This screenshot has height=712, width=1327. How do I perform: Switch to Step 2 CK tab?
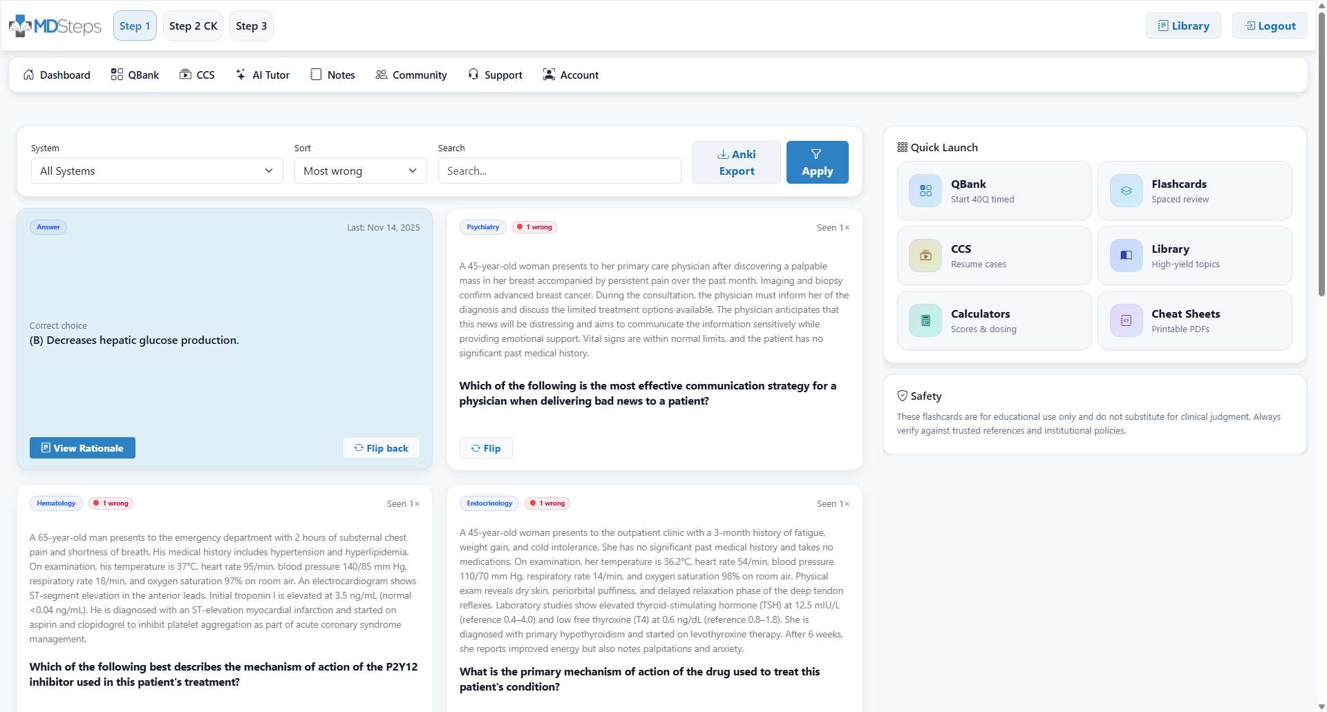pyautogui.click(x=193, y=26)
